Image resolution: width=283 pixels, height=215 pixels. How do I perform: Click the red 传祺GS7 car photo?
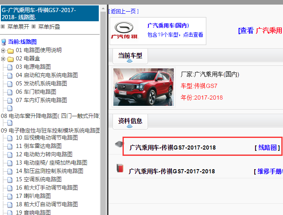pyautogui.click(x=143, y=87)
